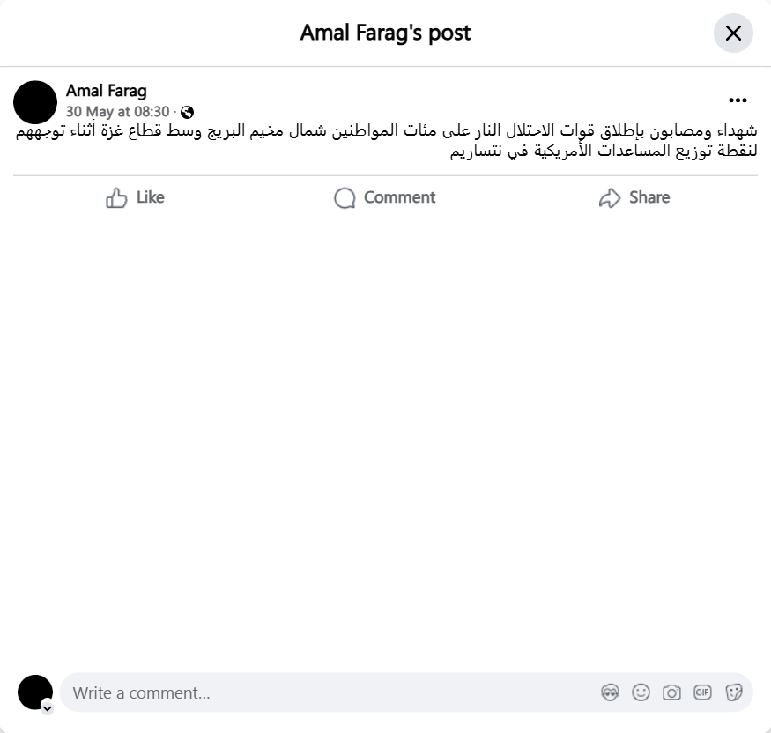Viewport: 771px width, 733px height.
Task: Expand the commenting identity switcher chevron
Action: (x=48, y=708)
